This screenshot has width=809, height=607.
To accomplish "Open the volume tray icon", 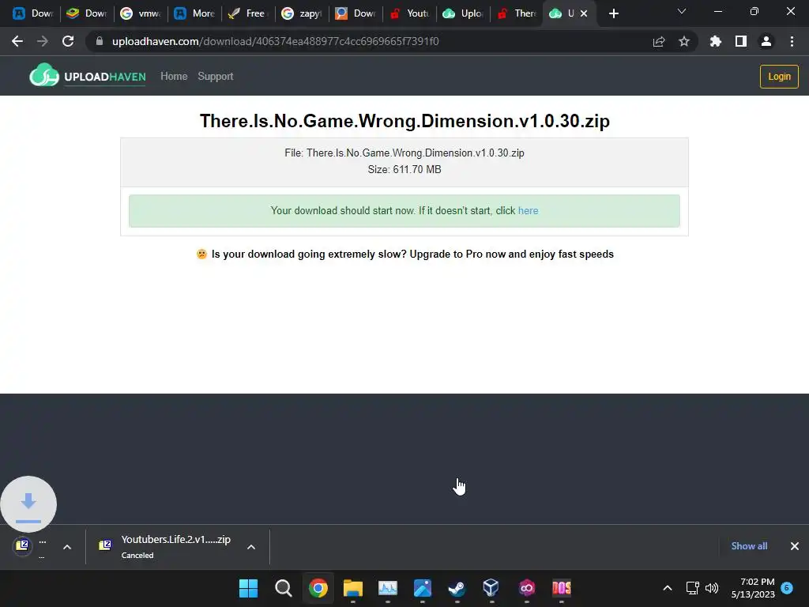I will [712, 588].
